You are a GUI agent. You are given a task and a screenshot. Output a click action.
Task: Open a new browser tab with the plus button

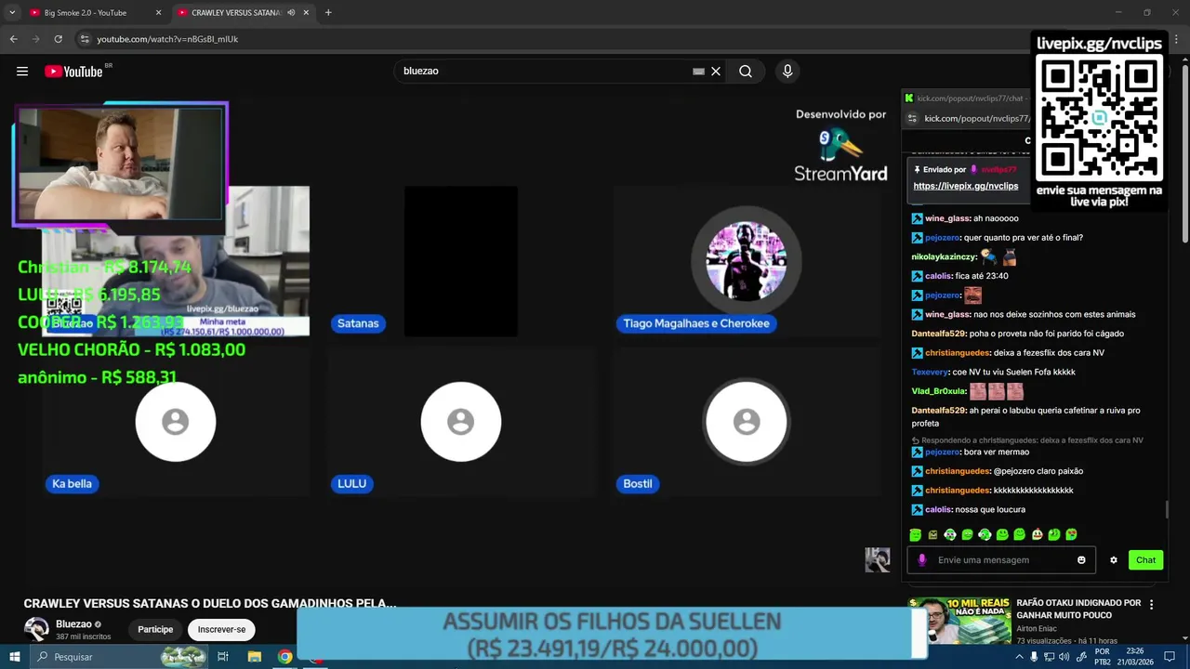[x=328, y=13]
